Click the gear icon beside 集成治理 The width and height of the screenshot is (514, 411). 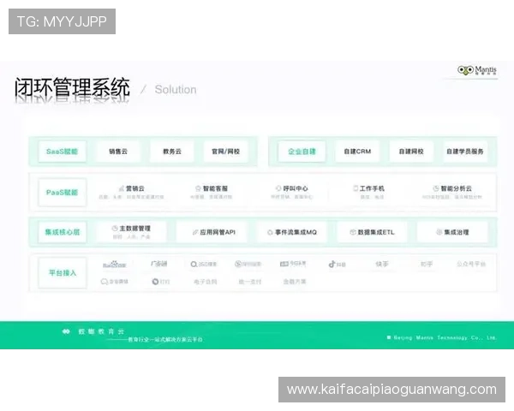click(x=439, y=232)
